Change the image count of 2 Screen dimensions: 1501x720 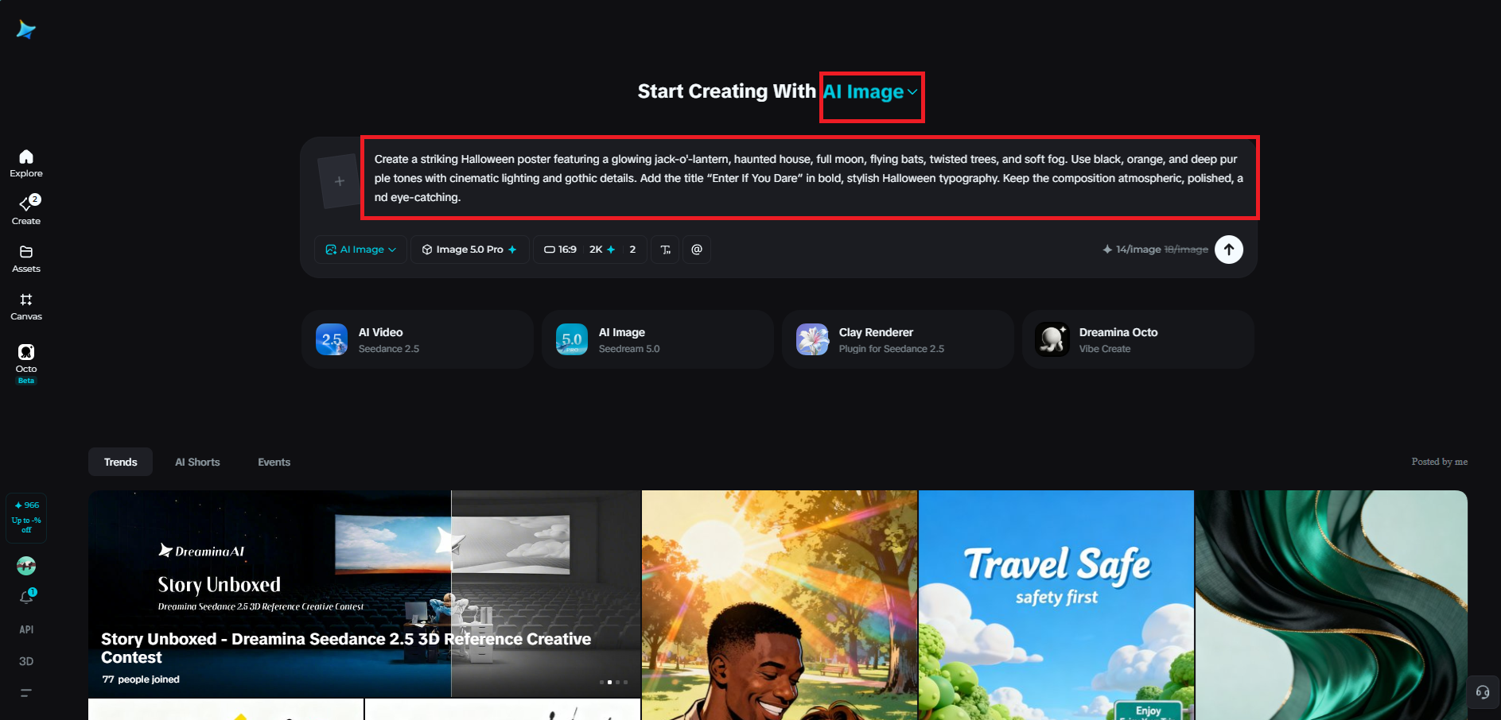(632, 250)
